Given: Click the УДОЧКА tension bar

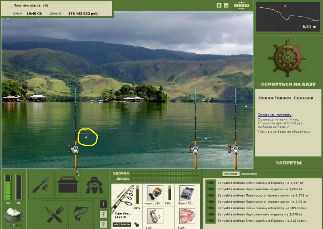Looking at the screenshot, I should click(165, 173).
